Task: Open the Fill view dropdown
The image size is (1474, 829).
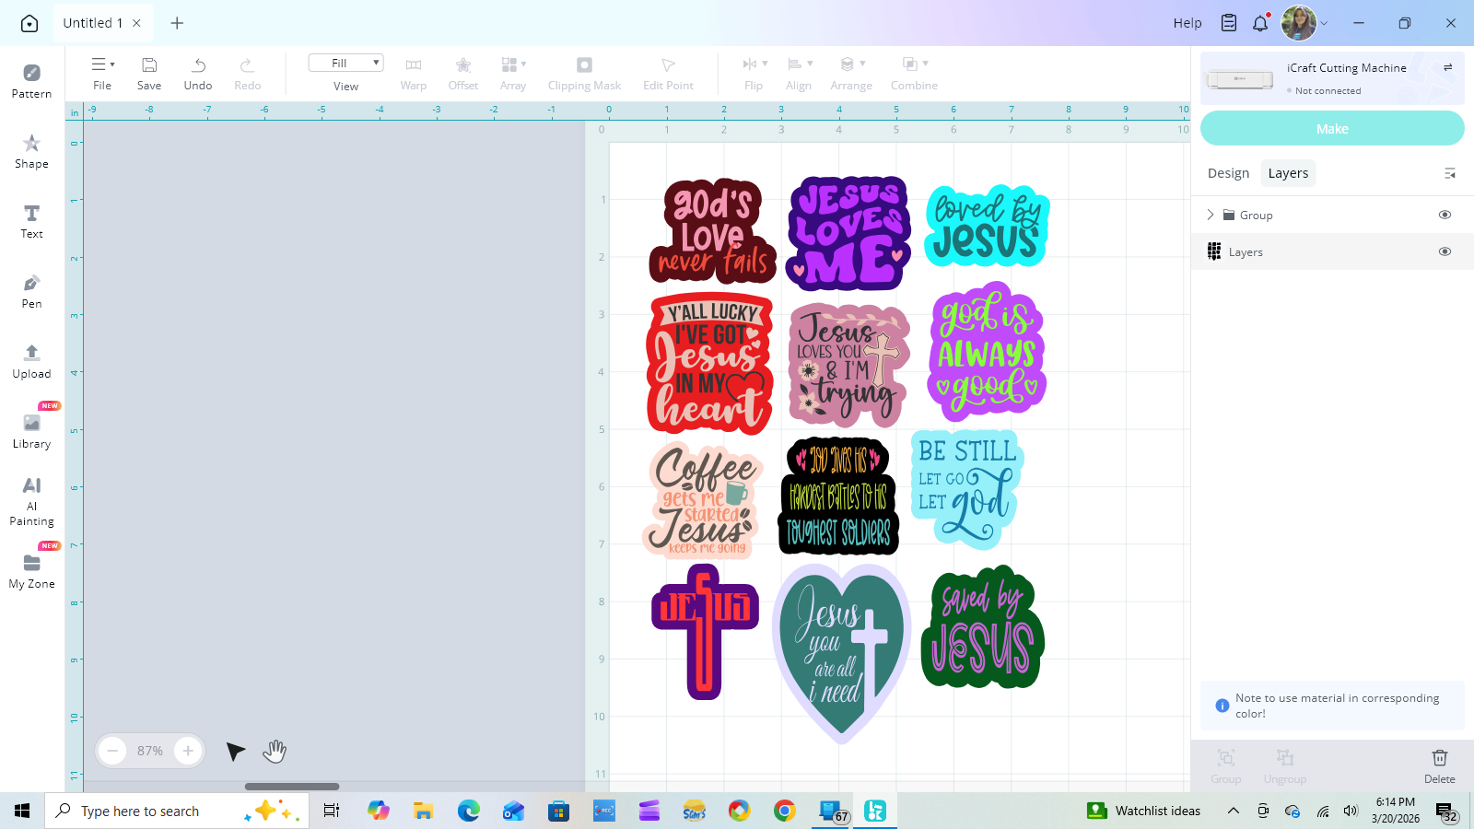Action: click(345, 63)
